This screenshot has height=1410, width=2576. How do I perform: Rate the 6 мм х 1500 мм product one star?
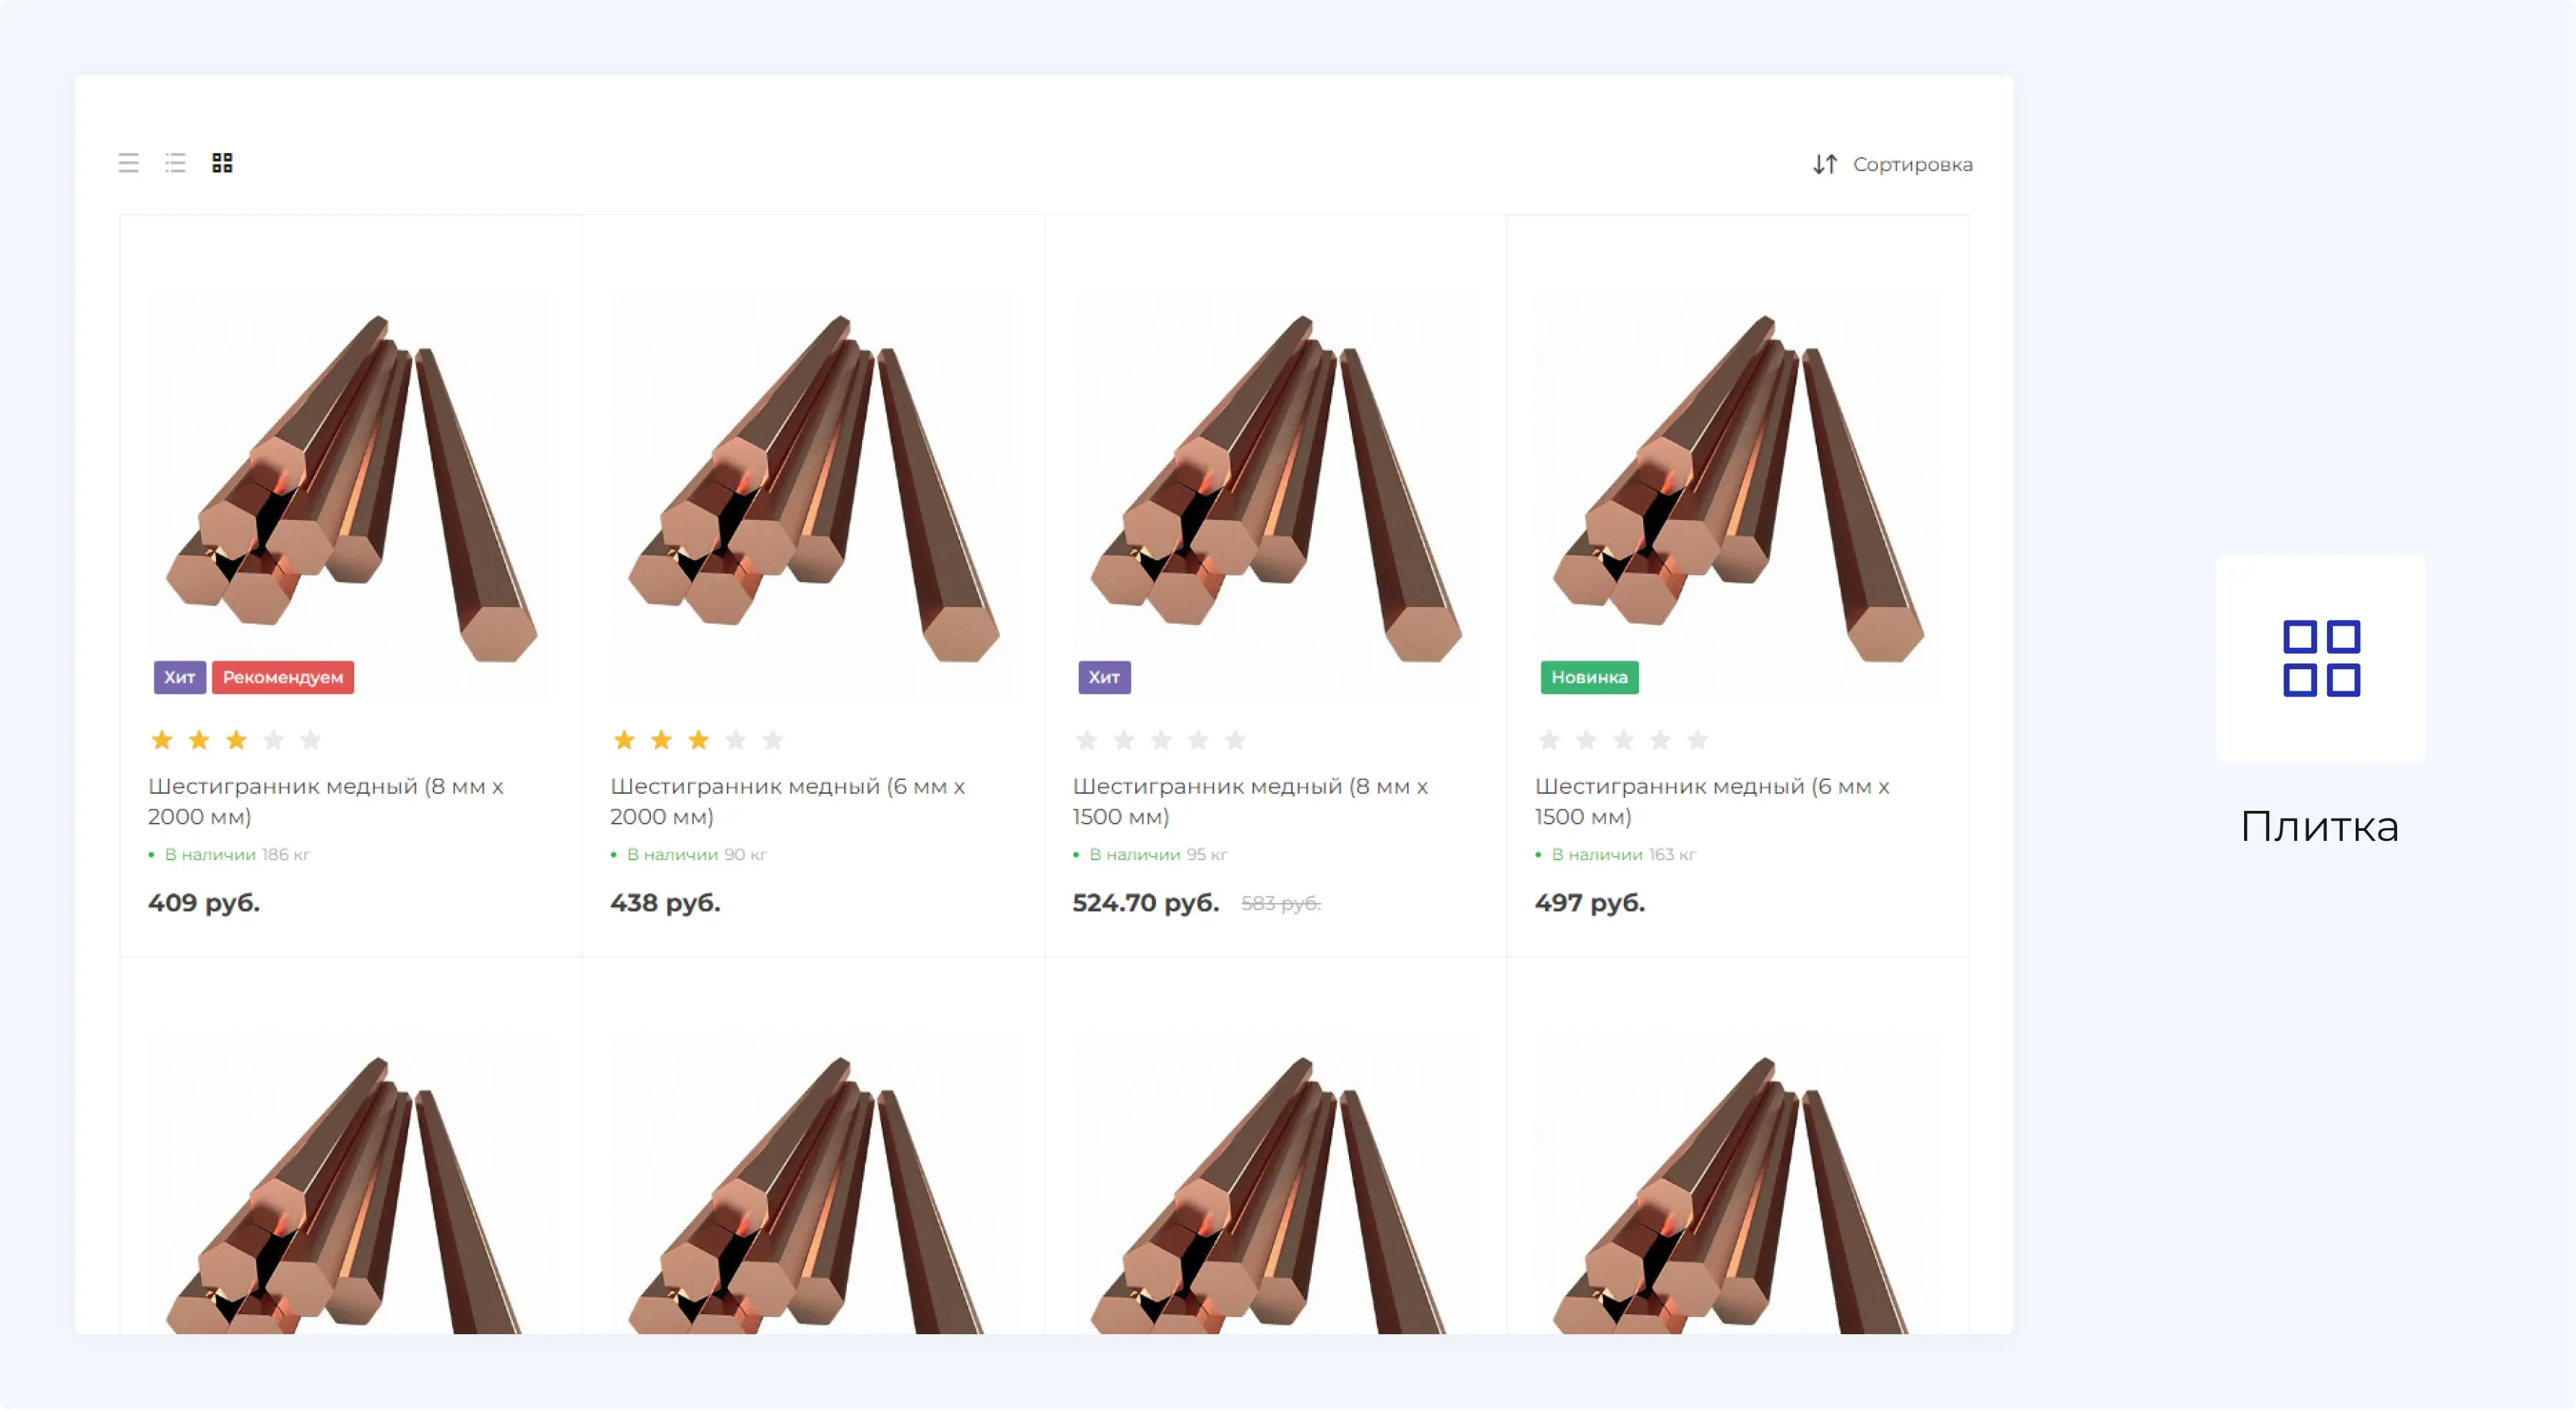(x=1549, y=741)
